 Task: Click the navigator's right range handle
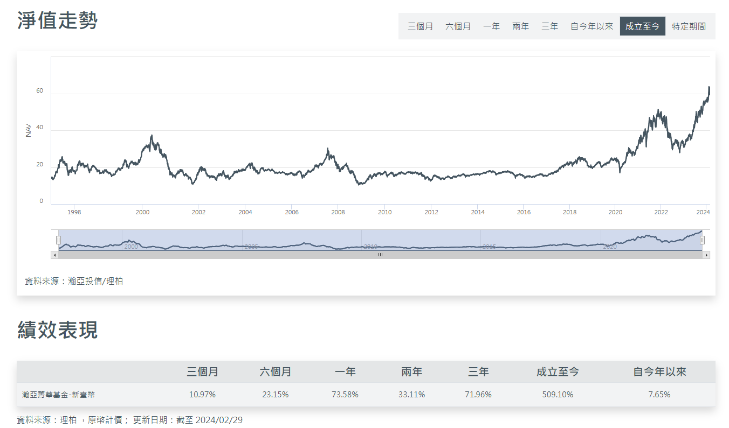click(x=702, y=240)
